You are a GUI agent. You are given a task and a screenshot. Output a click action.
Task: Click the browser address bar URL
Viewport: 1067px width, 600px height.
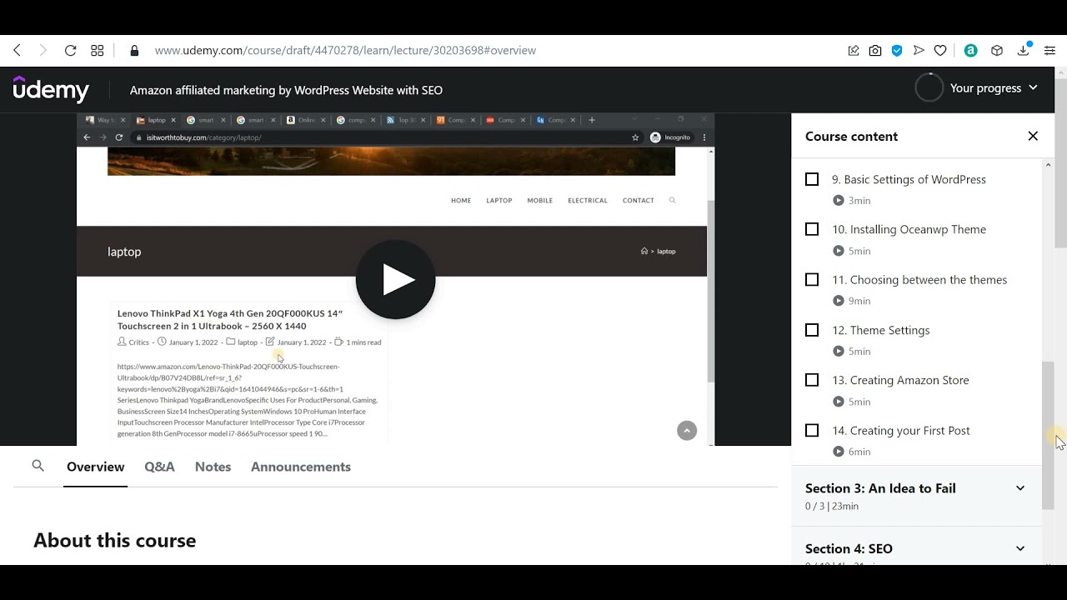click(x=345, y=51)
